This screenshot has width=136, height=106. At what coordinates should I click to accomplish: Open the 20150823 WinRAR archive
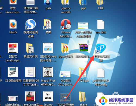83,48
